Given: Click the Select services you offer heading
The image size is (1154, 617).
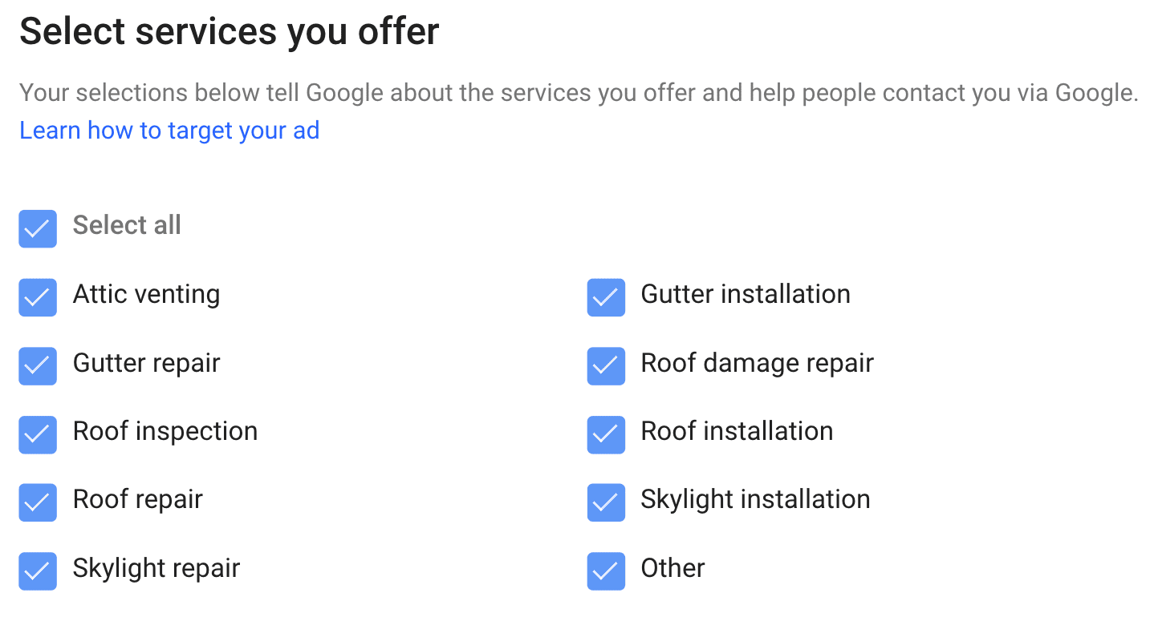Looking at the screenshot, I should point(230,32).
